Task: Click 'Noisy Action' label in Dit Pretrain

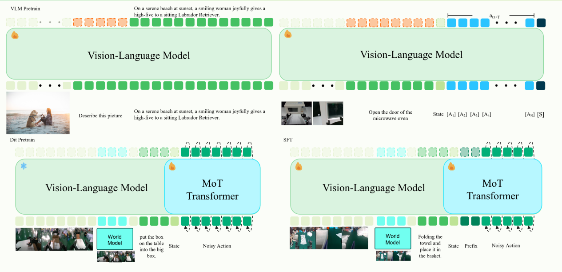Action: point(217,246)
